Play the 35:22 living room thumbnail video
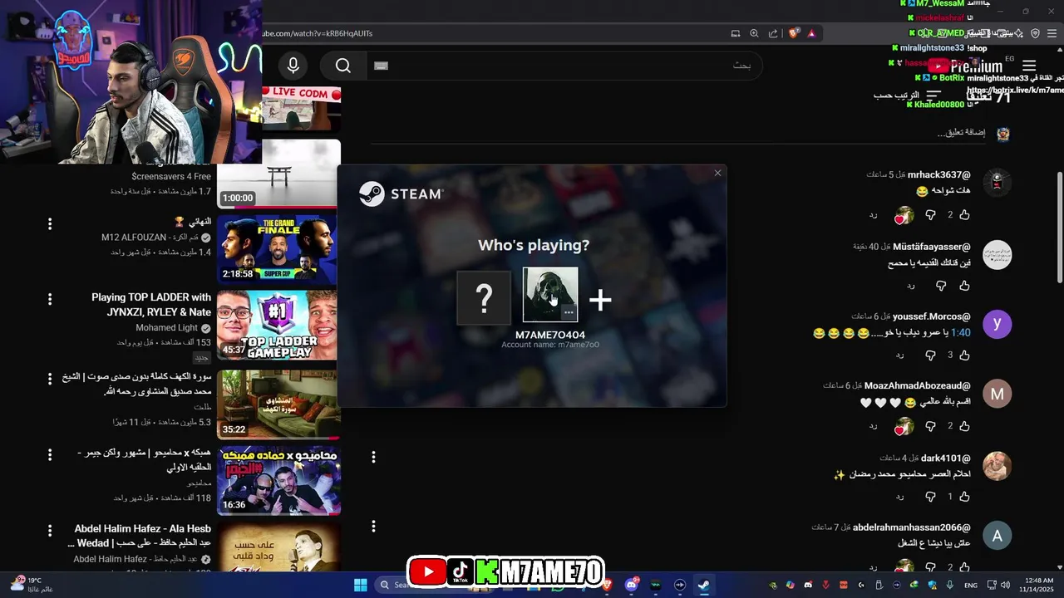The image size is (1064, 598). (278, 404)
